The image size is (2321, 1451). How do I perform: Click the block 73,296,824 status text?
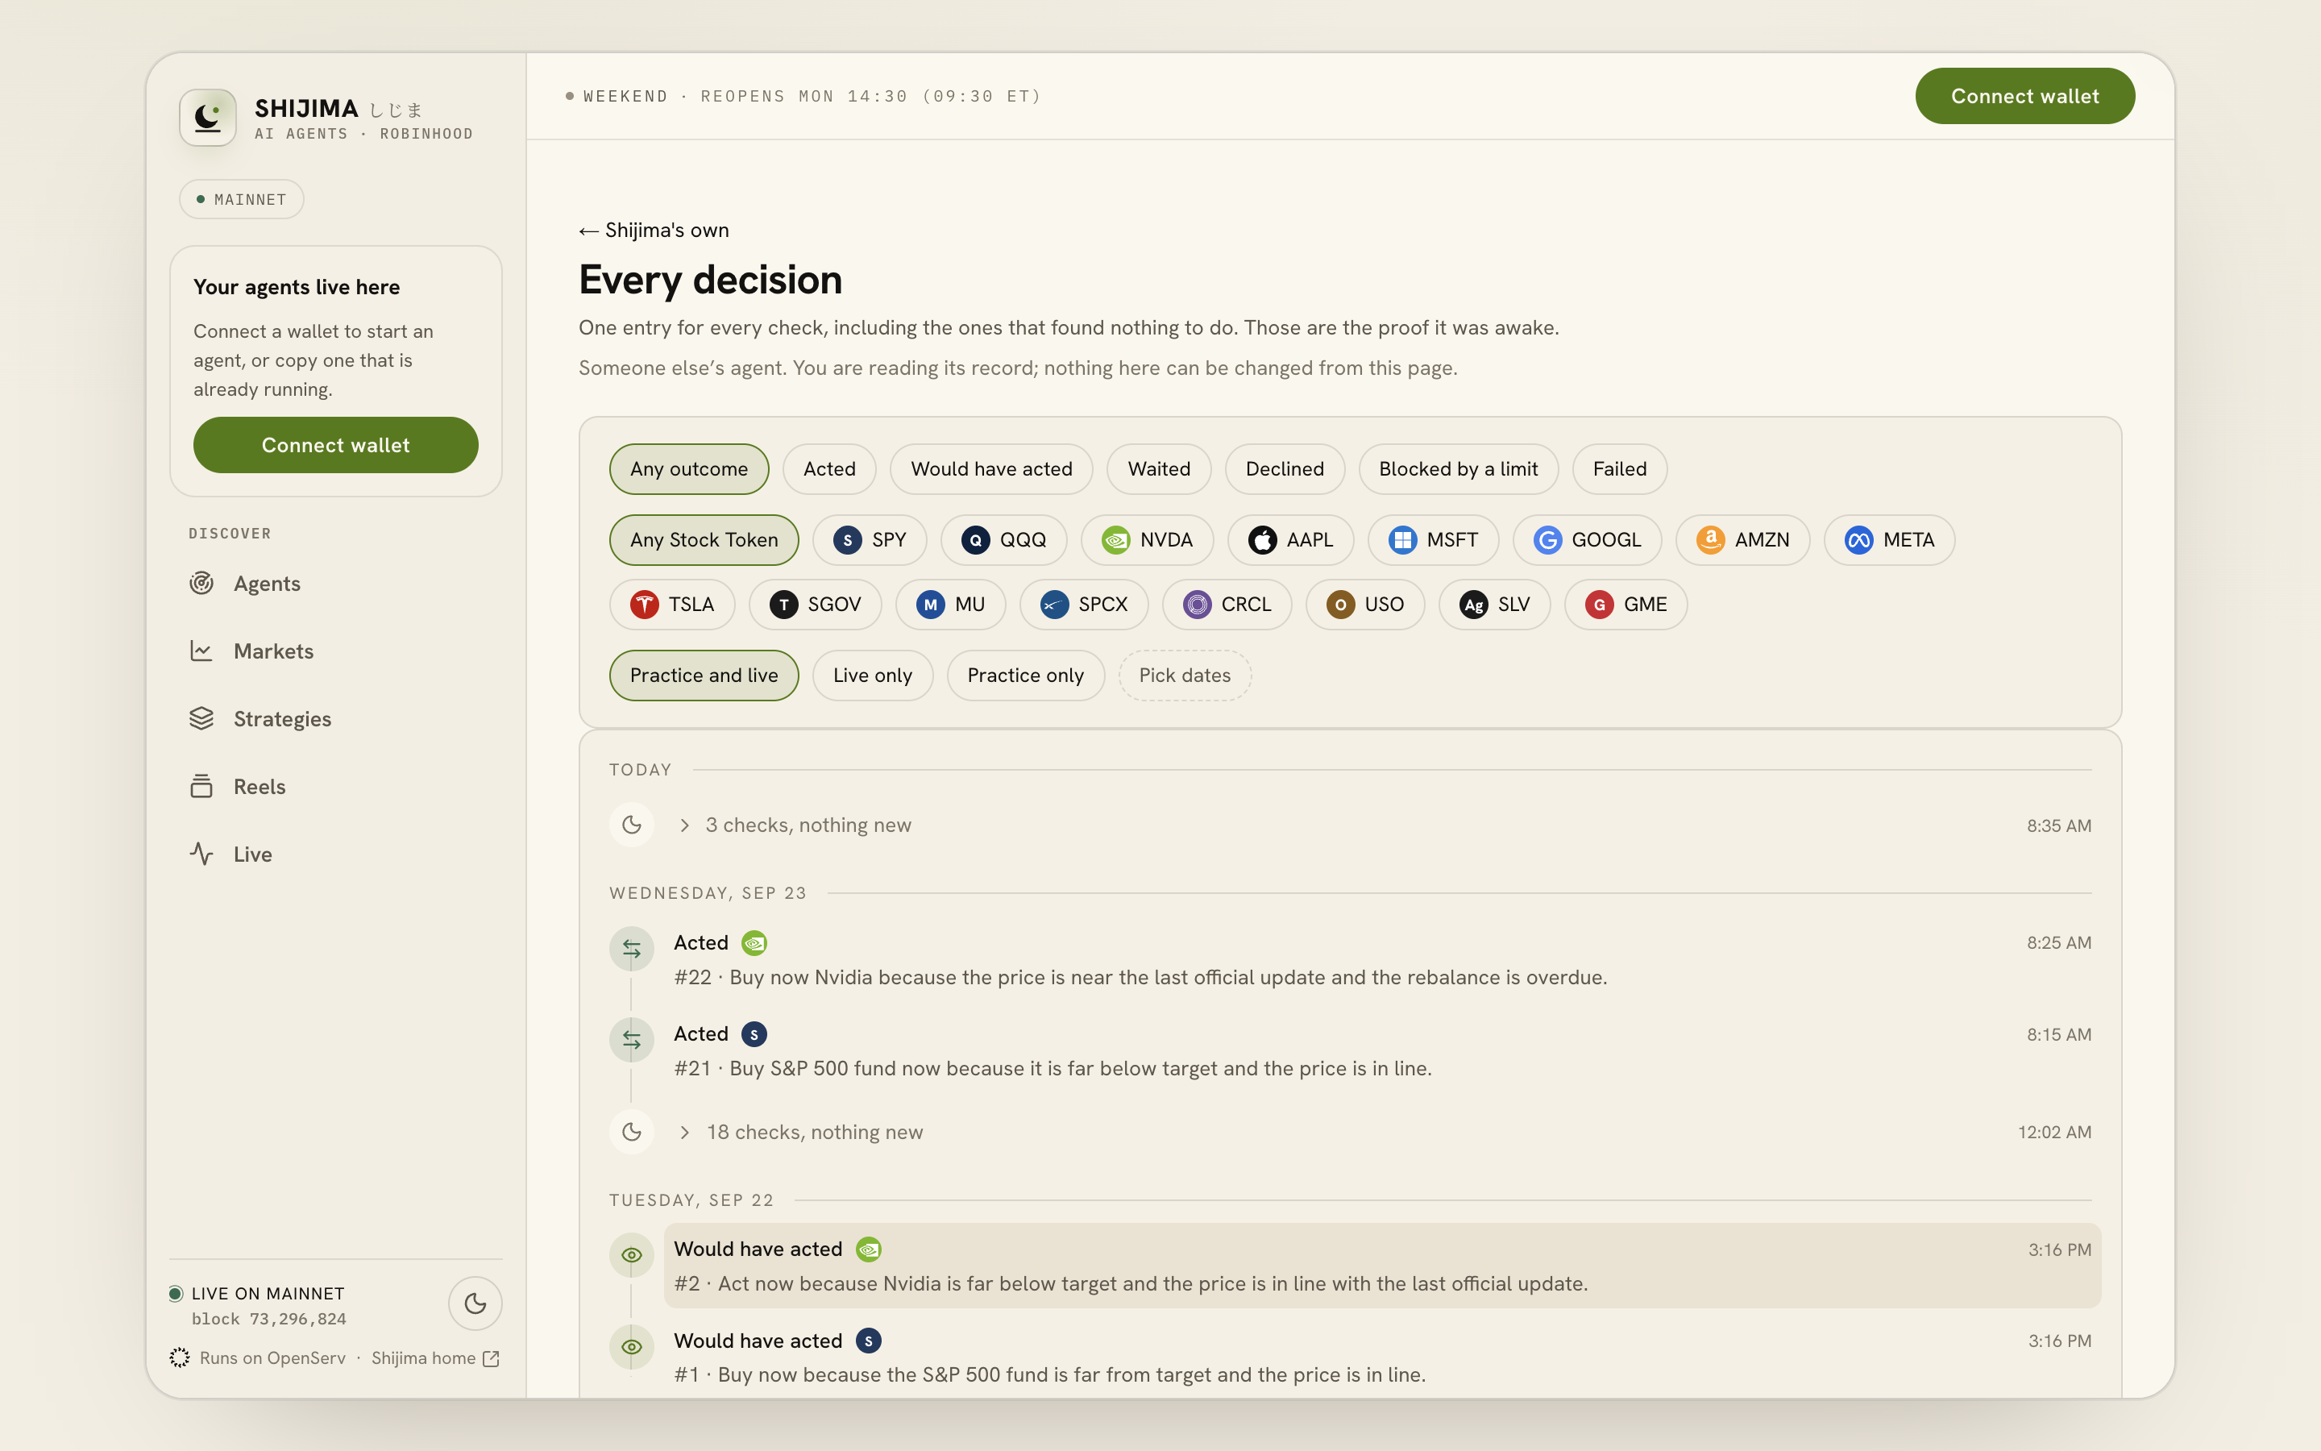[x=268, y=1320]
